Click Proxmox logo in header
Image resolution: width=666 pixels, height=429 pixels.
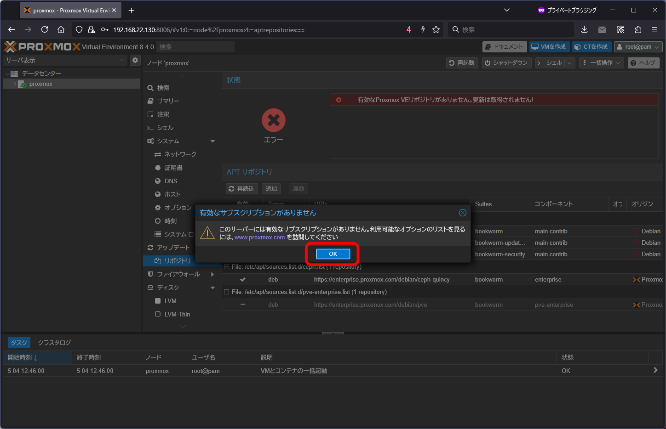pyautogui.click(x=42, y=47)
